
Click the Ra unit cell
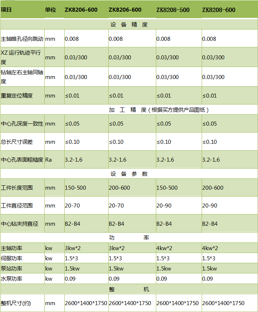[x=48, y=160]
